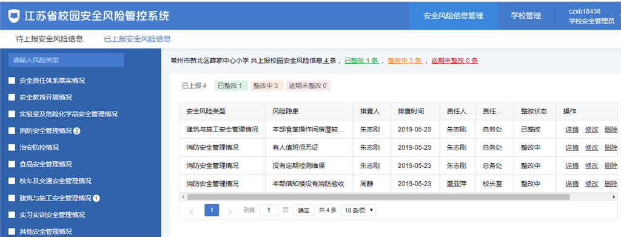Screen dimensions: 621x237
Task: Click 修改 for the 本部信知楼没有消防验收 row
Action: tap(591, 184)
